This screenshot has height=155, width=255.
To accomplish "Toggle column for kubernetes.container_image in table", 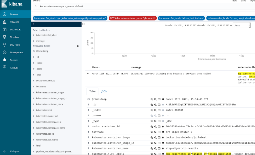I will [x=159, y=138].
